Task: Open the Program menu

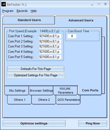Action: tap(8, 11)
